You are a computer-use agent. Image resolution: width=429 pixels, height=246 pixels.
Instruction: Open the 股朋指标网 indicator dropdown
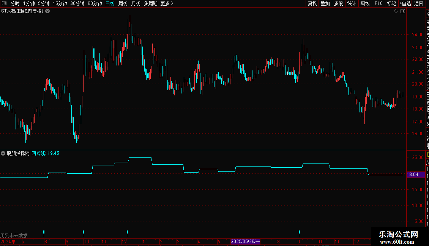(3, 154)
